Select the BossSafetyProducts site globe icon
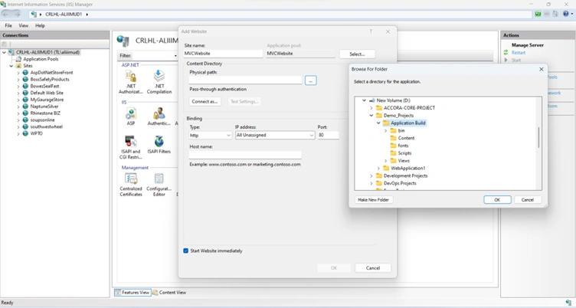This screenshot has height=308, width=576. pos(25,79)
